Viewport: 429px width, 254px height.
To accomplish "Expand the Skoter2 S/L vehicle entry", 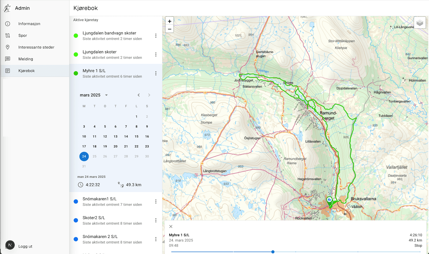I will click(x=112, y=220).
